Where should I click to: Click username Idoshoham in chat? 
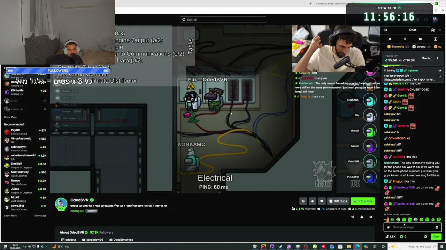coord(391,163)
